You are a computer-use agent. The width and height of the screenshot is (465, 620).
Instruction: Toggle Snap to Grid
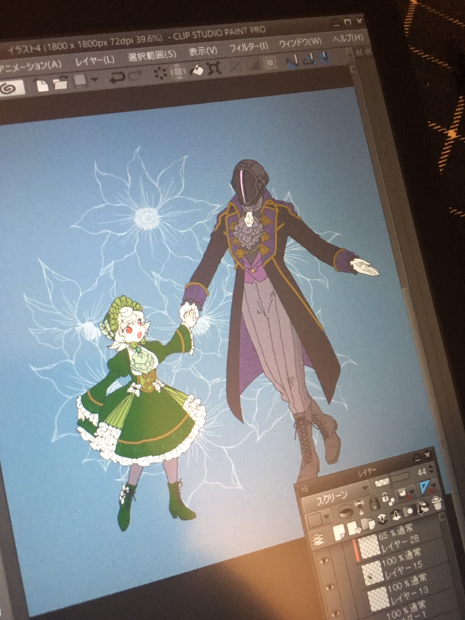325,57
